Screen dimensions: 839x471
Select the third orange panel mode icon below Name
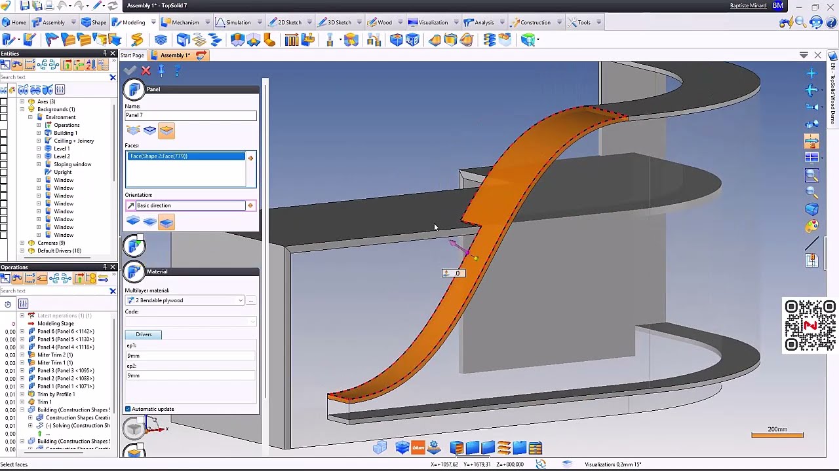166,131
